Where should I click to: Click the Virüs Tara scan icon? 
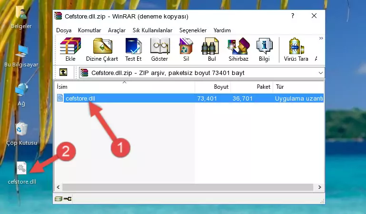coord(296,49)
